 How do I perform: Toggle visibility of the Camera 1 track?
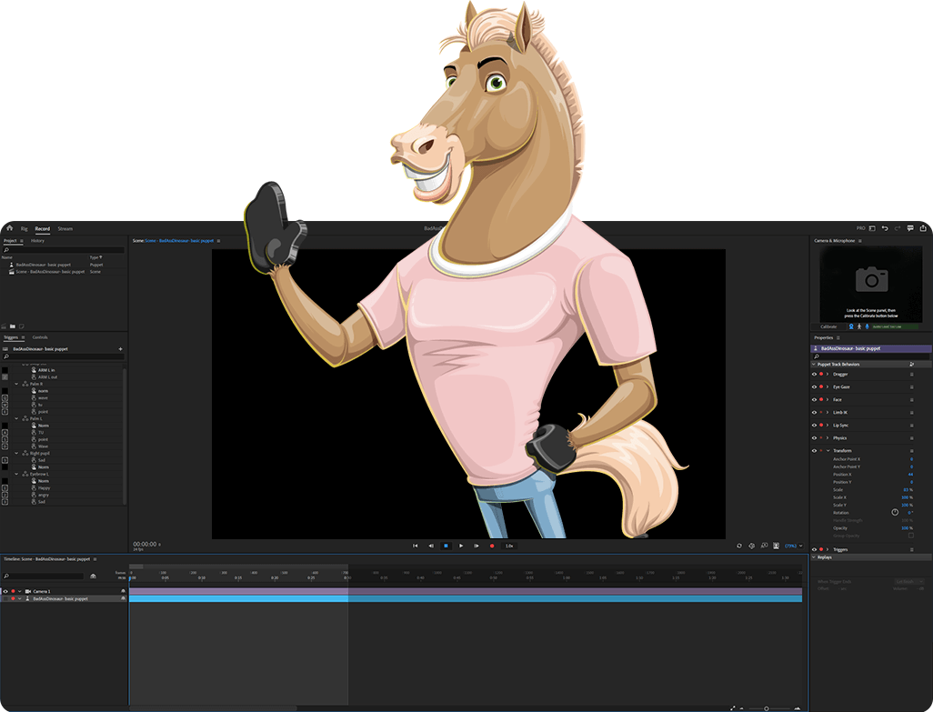click(x=5, y=591)
